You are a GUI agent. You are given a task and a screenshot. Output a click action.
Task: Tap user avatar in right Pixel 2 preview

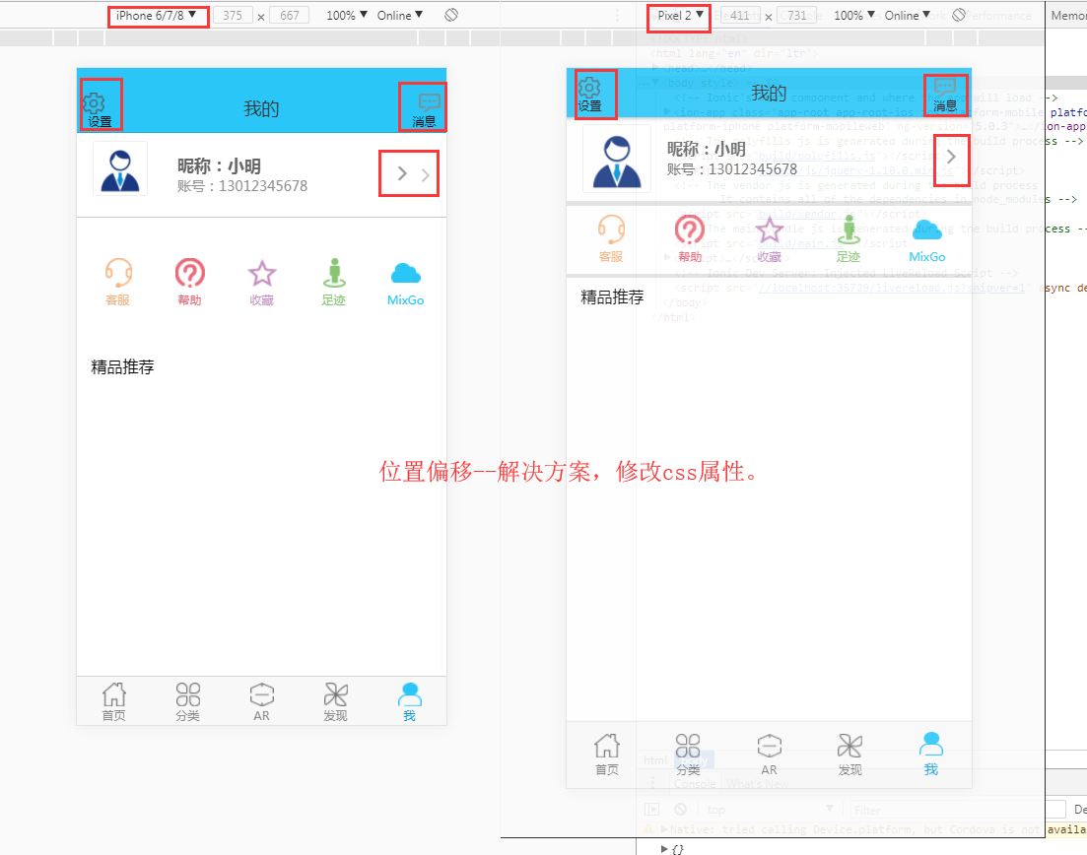[x=616, y=159]
